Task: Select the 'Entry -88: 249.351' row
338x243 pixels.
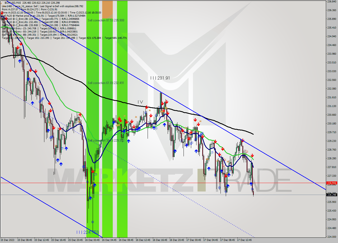Action: 39,35
